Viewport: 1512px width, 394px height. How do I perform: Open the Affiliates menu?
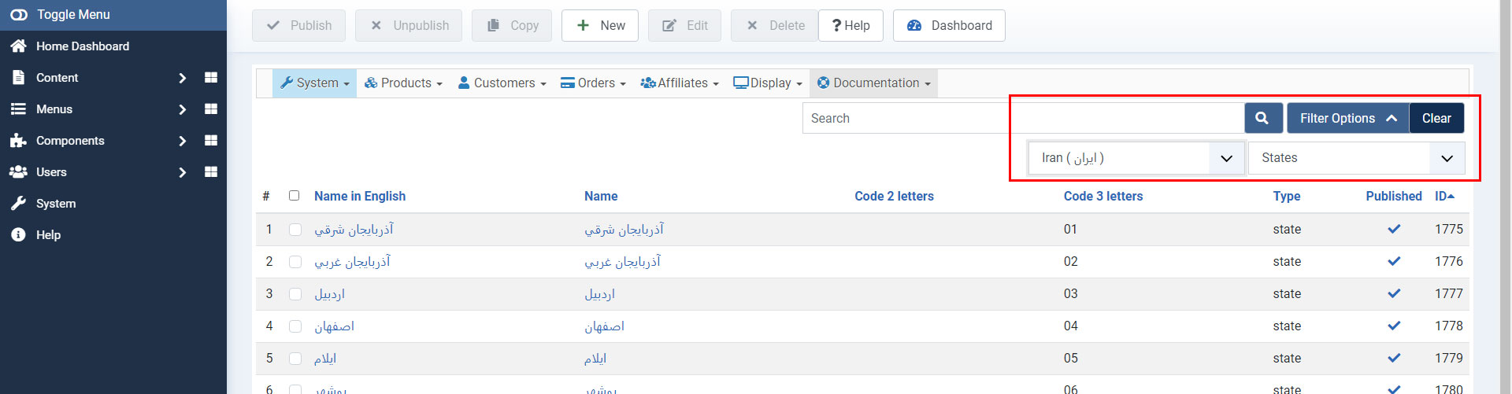click(680, 83)
